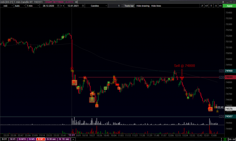Add a new timeframe tab with plus

(x=73, y=139)
